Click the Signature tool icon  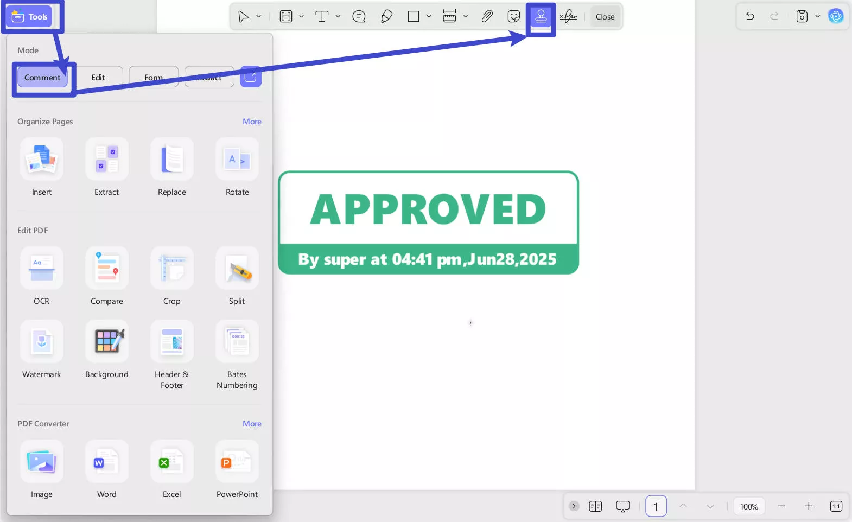coord(568,17)
